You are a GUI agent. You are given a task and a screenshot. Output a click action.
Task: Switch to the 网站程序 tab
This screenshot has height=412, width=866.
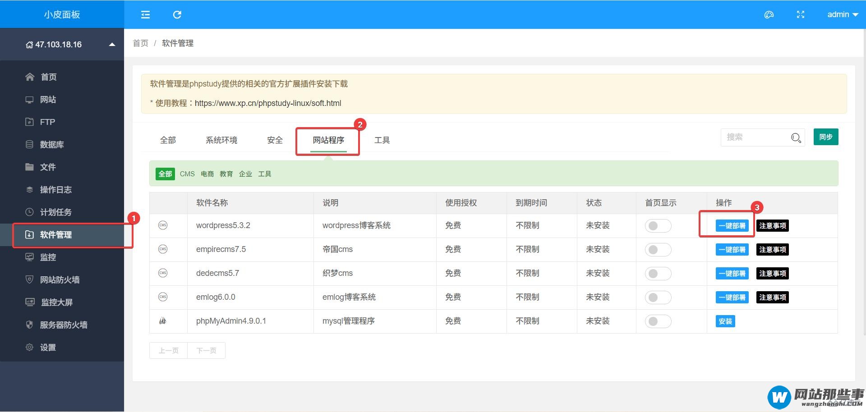(x=328, y=140)
